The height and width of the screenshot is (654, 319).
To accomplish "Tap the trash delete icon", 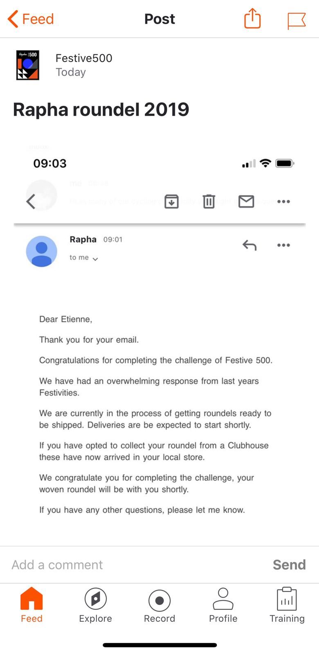I will click(x=209, y=201).
